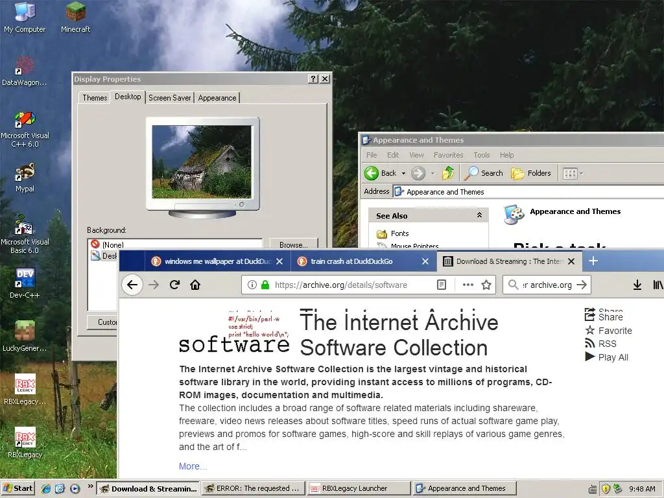664x498 pixels.
Task: Select the bottom RBXLegacy shortcut icon
Action: pyautogui.click(x=25, y=442)
